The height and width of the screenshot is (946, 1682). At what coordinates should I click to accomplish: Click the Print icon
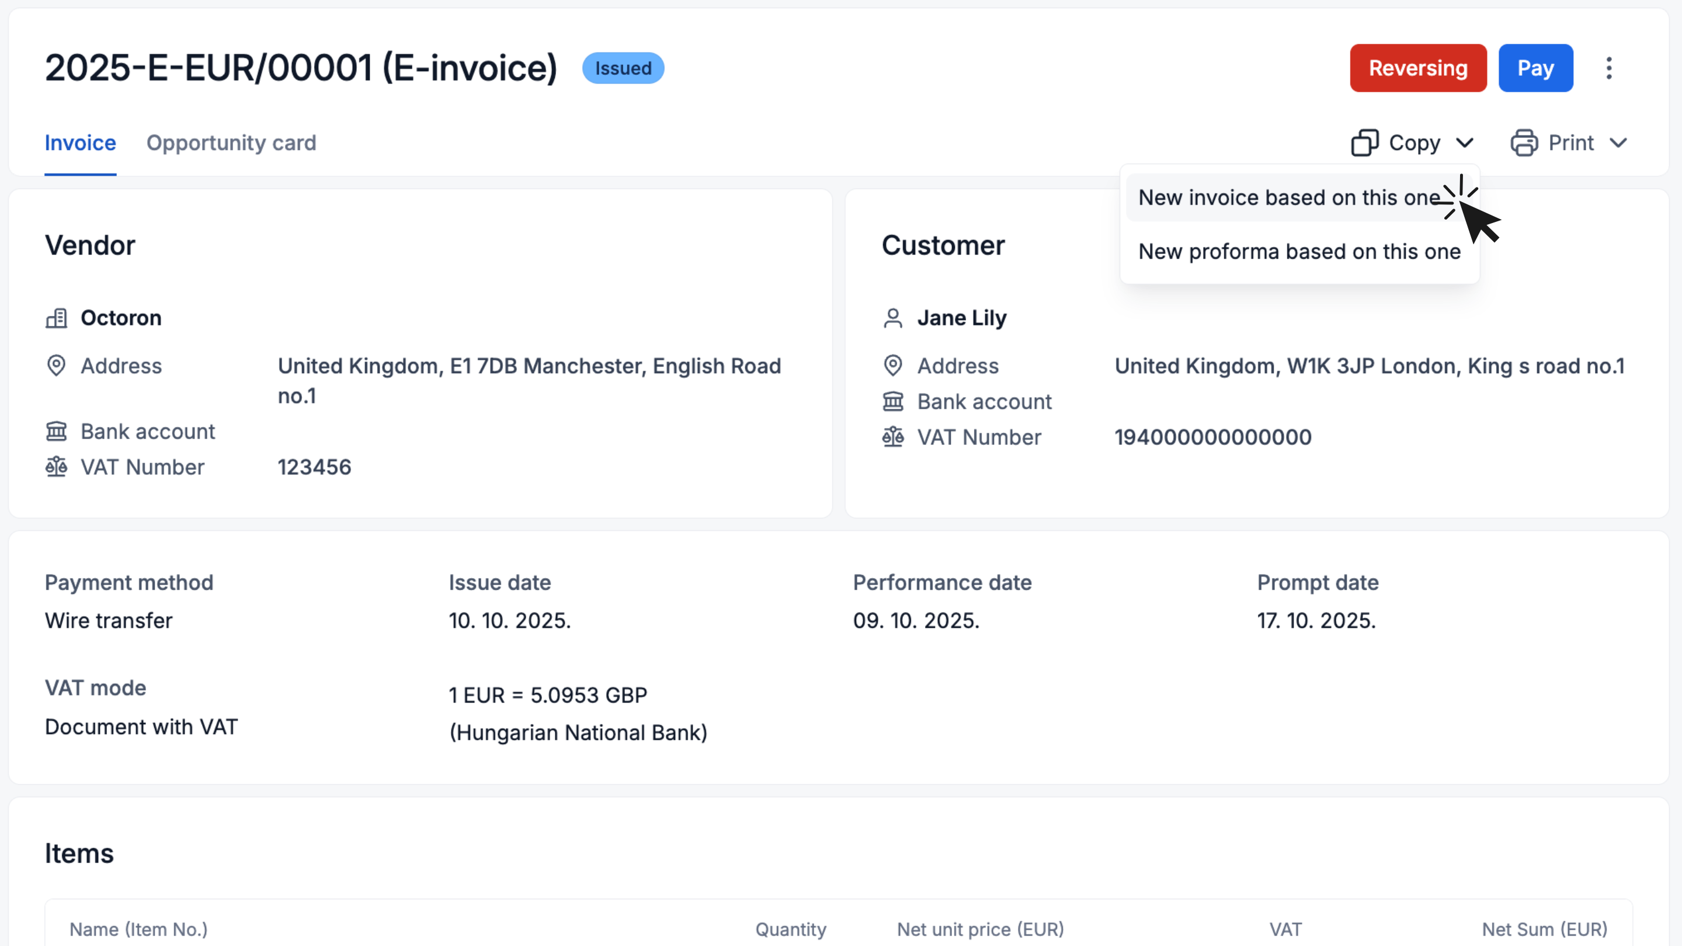[x=1525, y=142]
